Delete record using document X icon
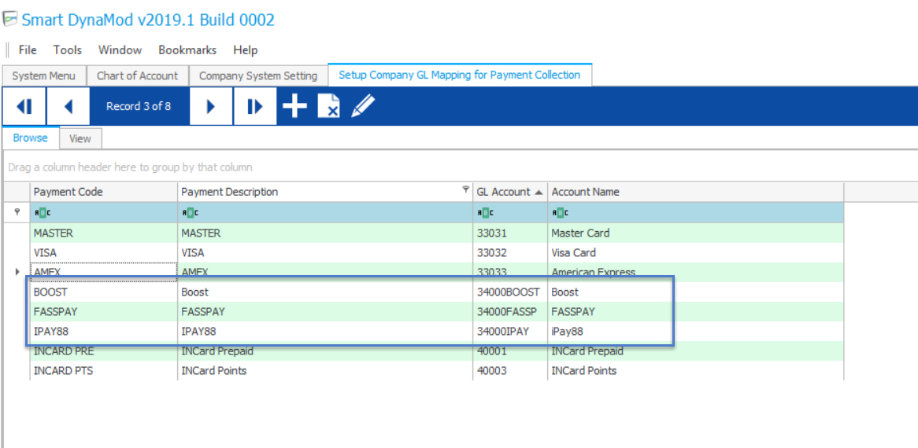 pos(328,107)
